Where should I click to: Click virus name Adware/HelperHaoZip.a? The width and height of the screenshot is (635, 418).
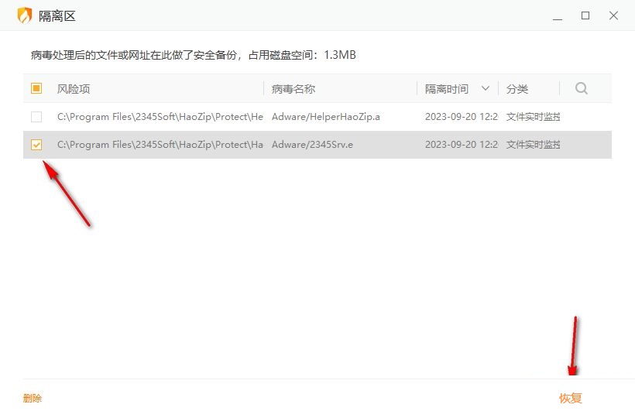coord(326,117)
